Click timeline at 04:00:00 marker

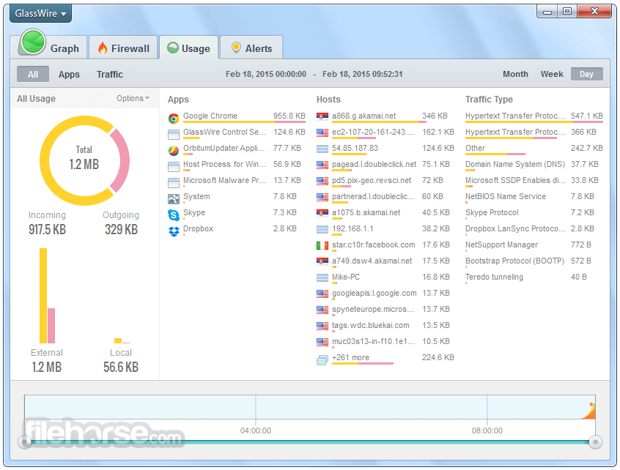click(x=256, y=430)
